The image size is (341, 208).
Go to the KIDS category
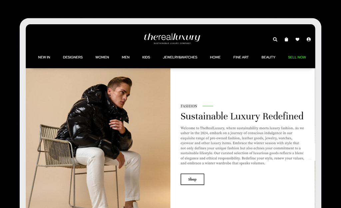tap(146, 57)
